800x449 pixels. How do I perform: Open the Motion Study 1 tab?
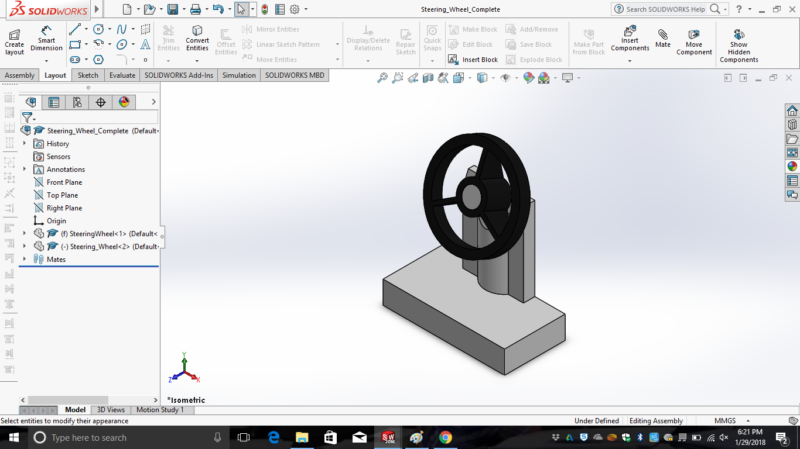[160, 410]
